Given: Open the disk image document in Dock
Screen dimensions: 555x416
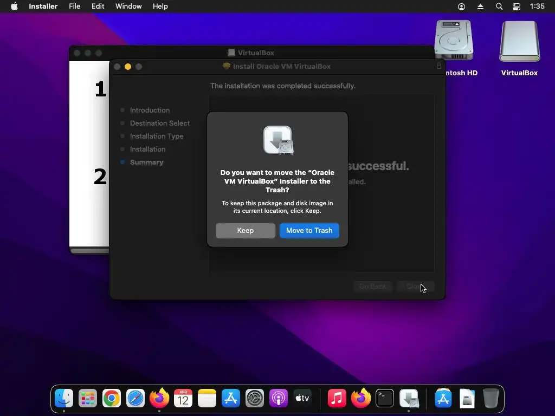Looking at the screenshot, I should (467, 398).
